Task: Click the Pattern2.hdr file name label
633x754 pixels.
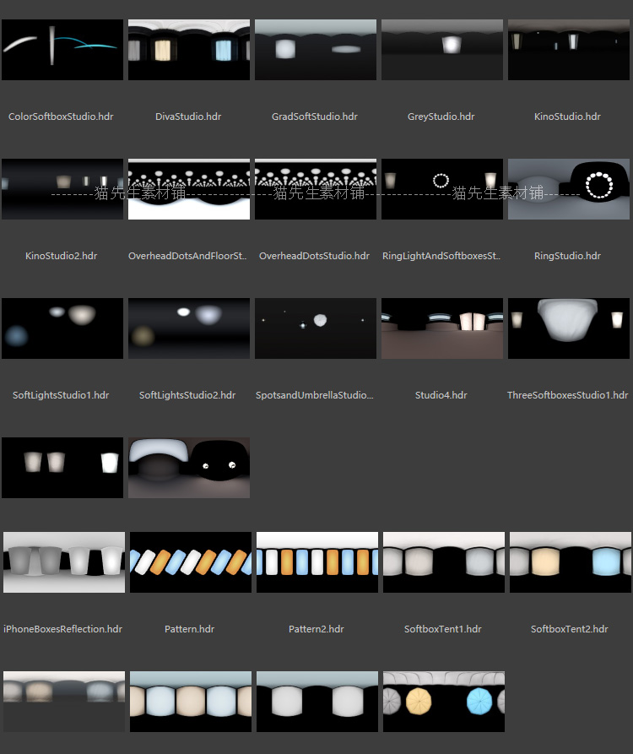Action: tap(316, 629)
